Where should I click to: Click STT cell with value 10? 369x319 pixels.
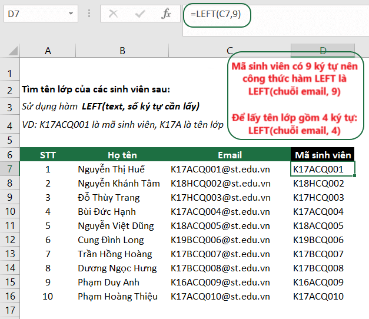click(48, 296)
